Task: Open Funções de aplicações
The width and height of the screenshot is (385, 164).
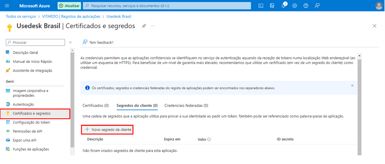Action: point(31,149)
